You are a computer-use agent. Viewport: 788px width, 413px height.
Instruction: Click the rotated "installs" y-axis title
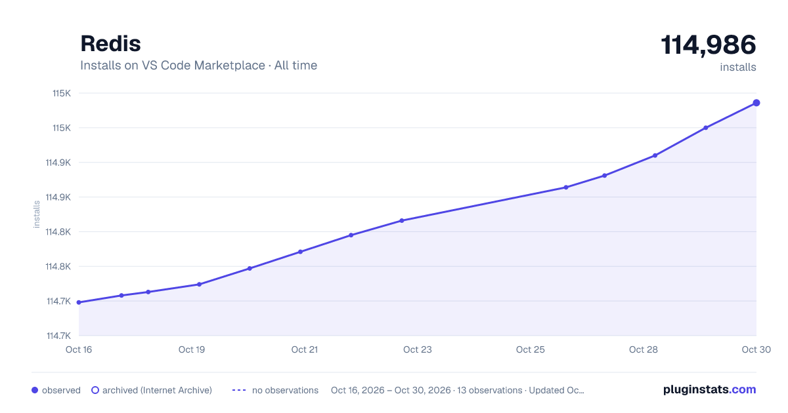37,214
